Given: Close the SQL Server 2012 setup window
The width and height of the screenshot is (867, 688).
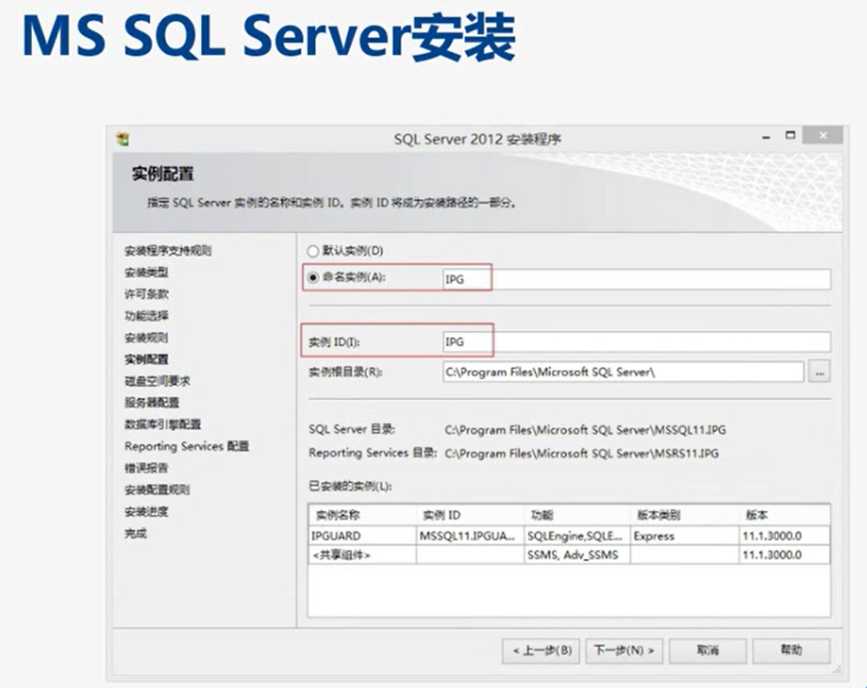Looking at the screenshot, I should [x=824, y=136].
